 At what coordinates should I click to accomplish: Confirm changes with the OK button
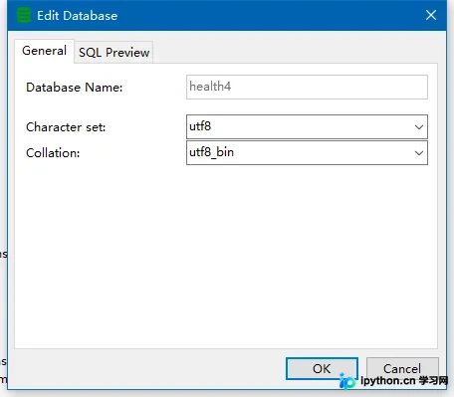[322, 368]
